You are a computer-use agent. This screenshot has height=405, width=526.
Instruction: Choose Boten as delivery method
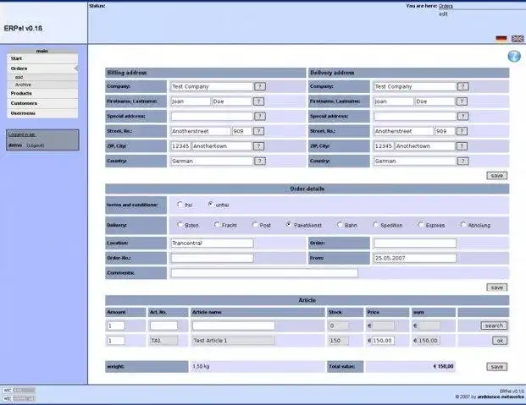180,224
